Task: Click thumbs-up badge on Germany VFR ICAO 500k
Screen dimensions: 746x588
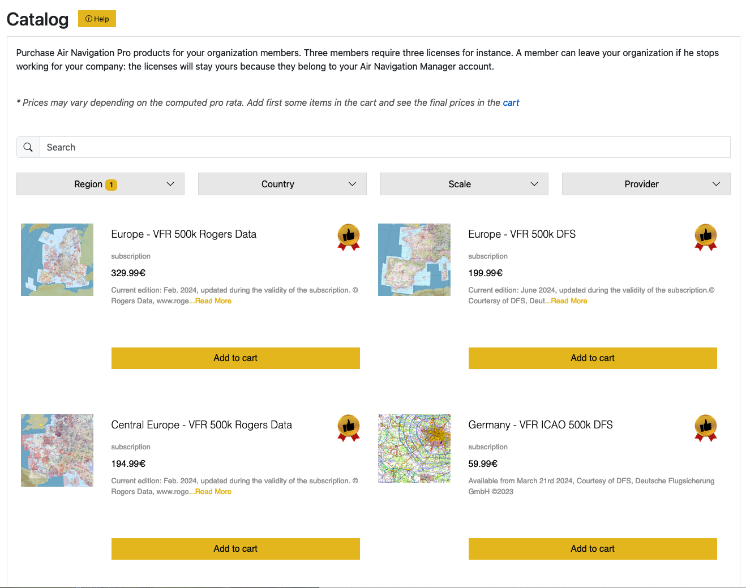Action: click(x=706, y=428)
